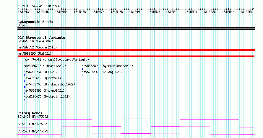Open SOX2-OT|NR_075092 gene label
263x138 pixels.
click(33, 117)
